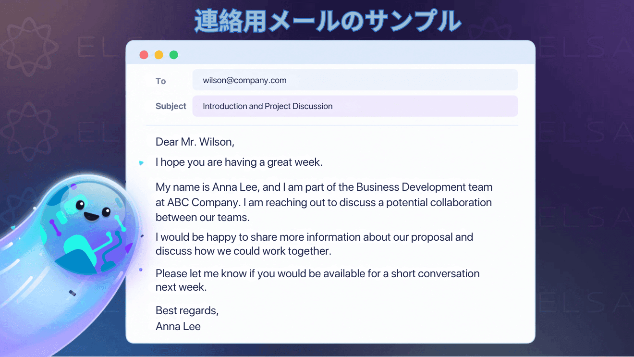Image resolution: width=634 pixels, height=357 pixels.
Task: Click the green maximize window dot
Action: (x=173, y=55)
